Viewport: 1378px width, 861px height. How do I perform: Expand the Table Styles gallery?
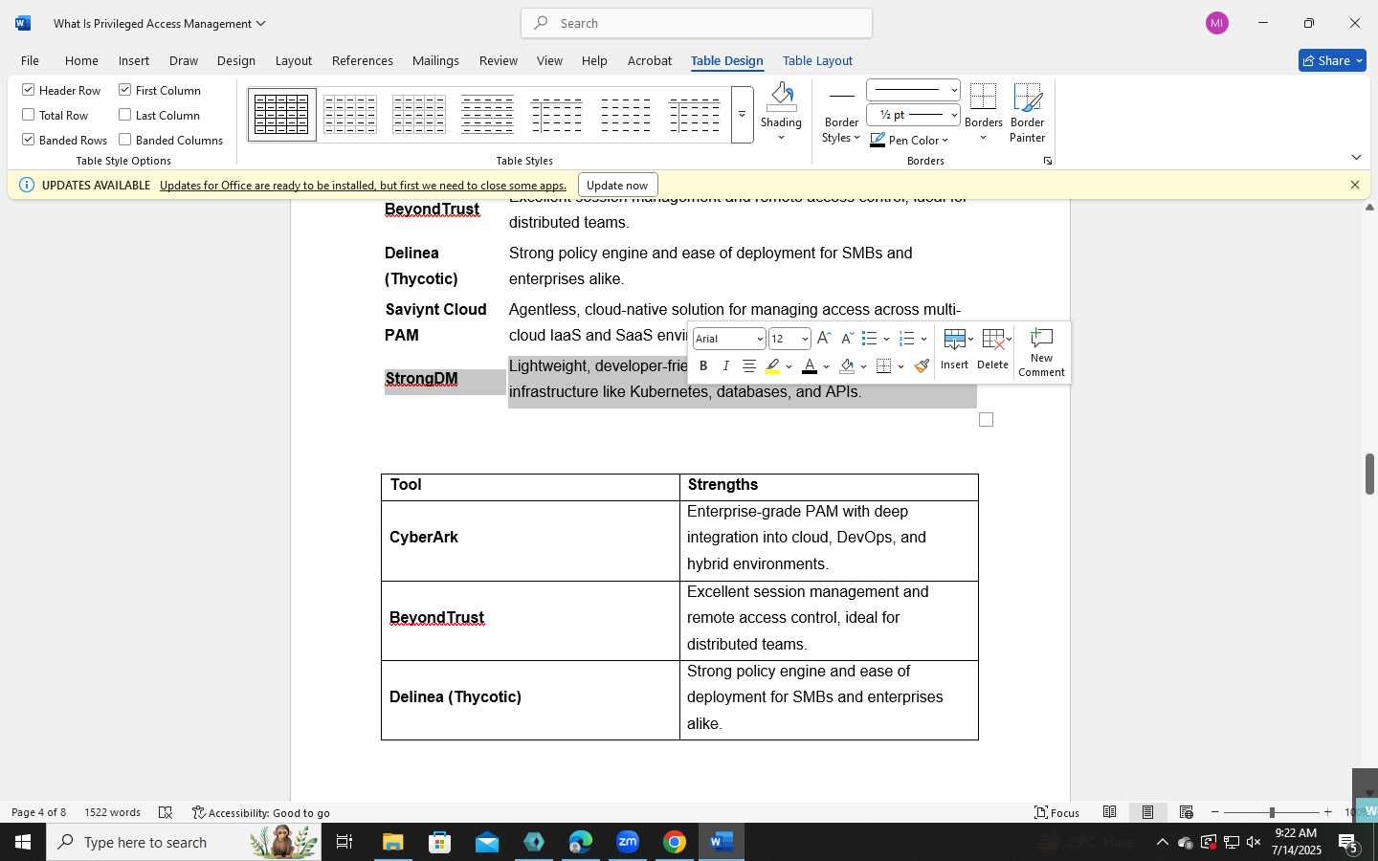click(x=742, y=115)
